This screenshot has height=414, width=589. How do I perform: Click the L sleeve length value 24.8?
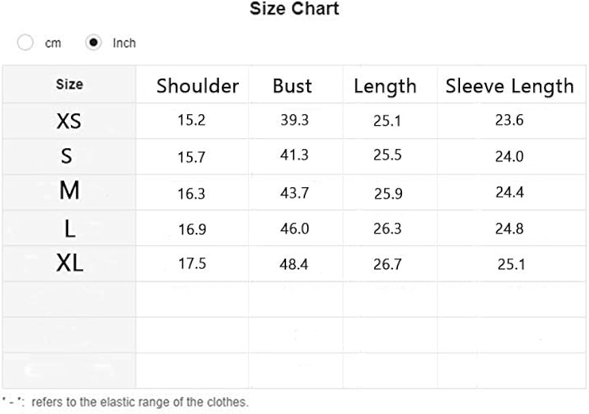pyautogui.click(x=509, y=228)
